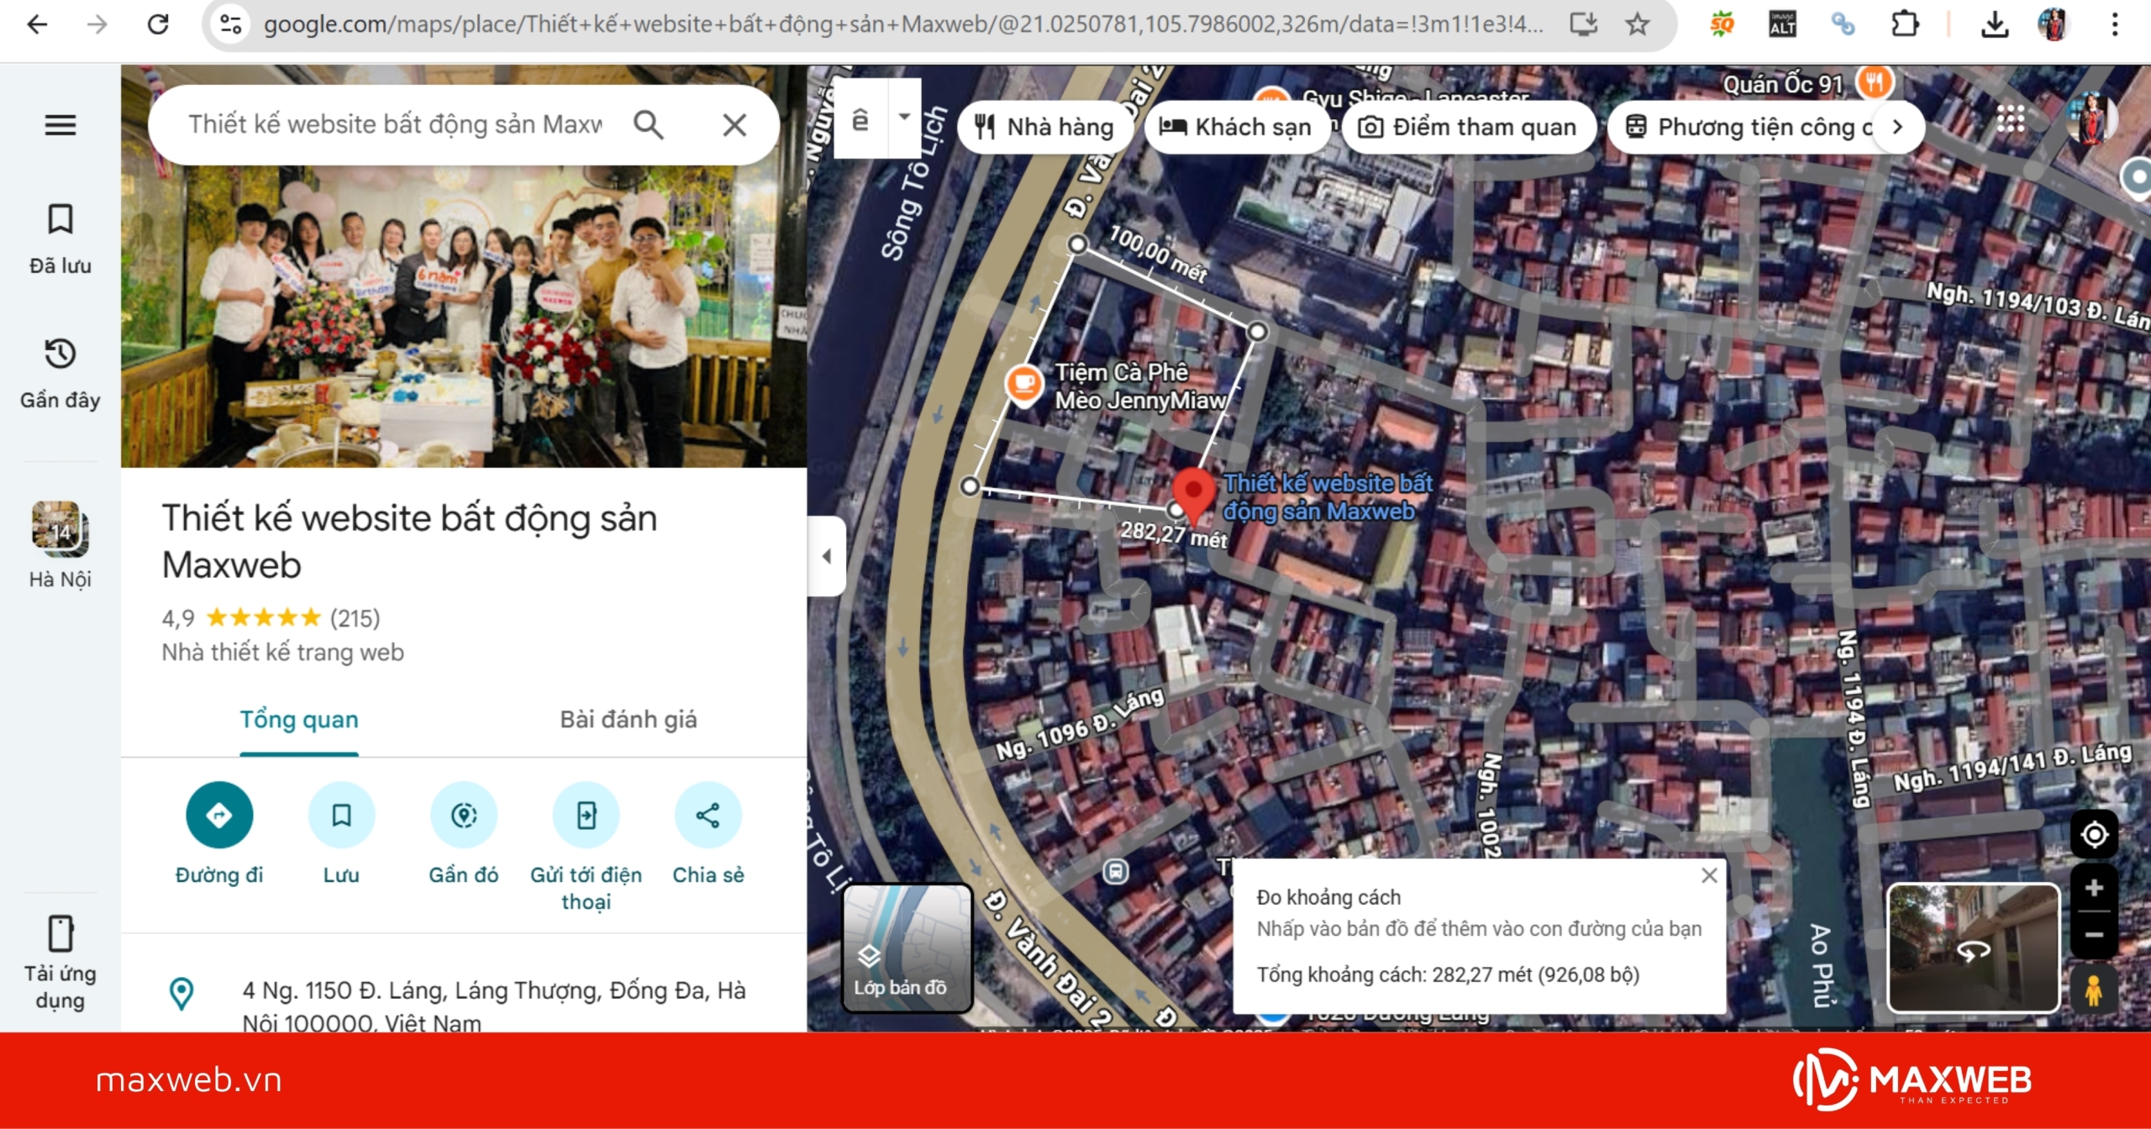
Task: Open the Extensions puzzle icon
Action: coord(1905,24)
